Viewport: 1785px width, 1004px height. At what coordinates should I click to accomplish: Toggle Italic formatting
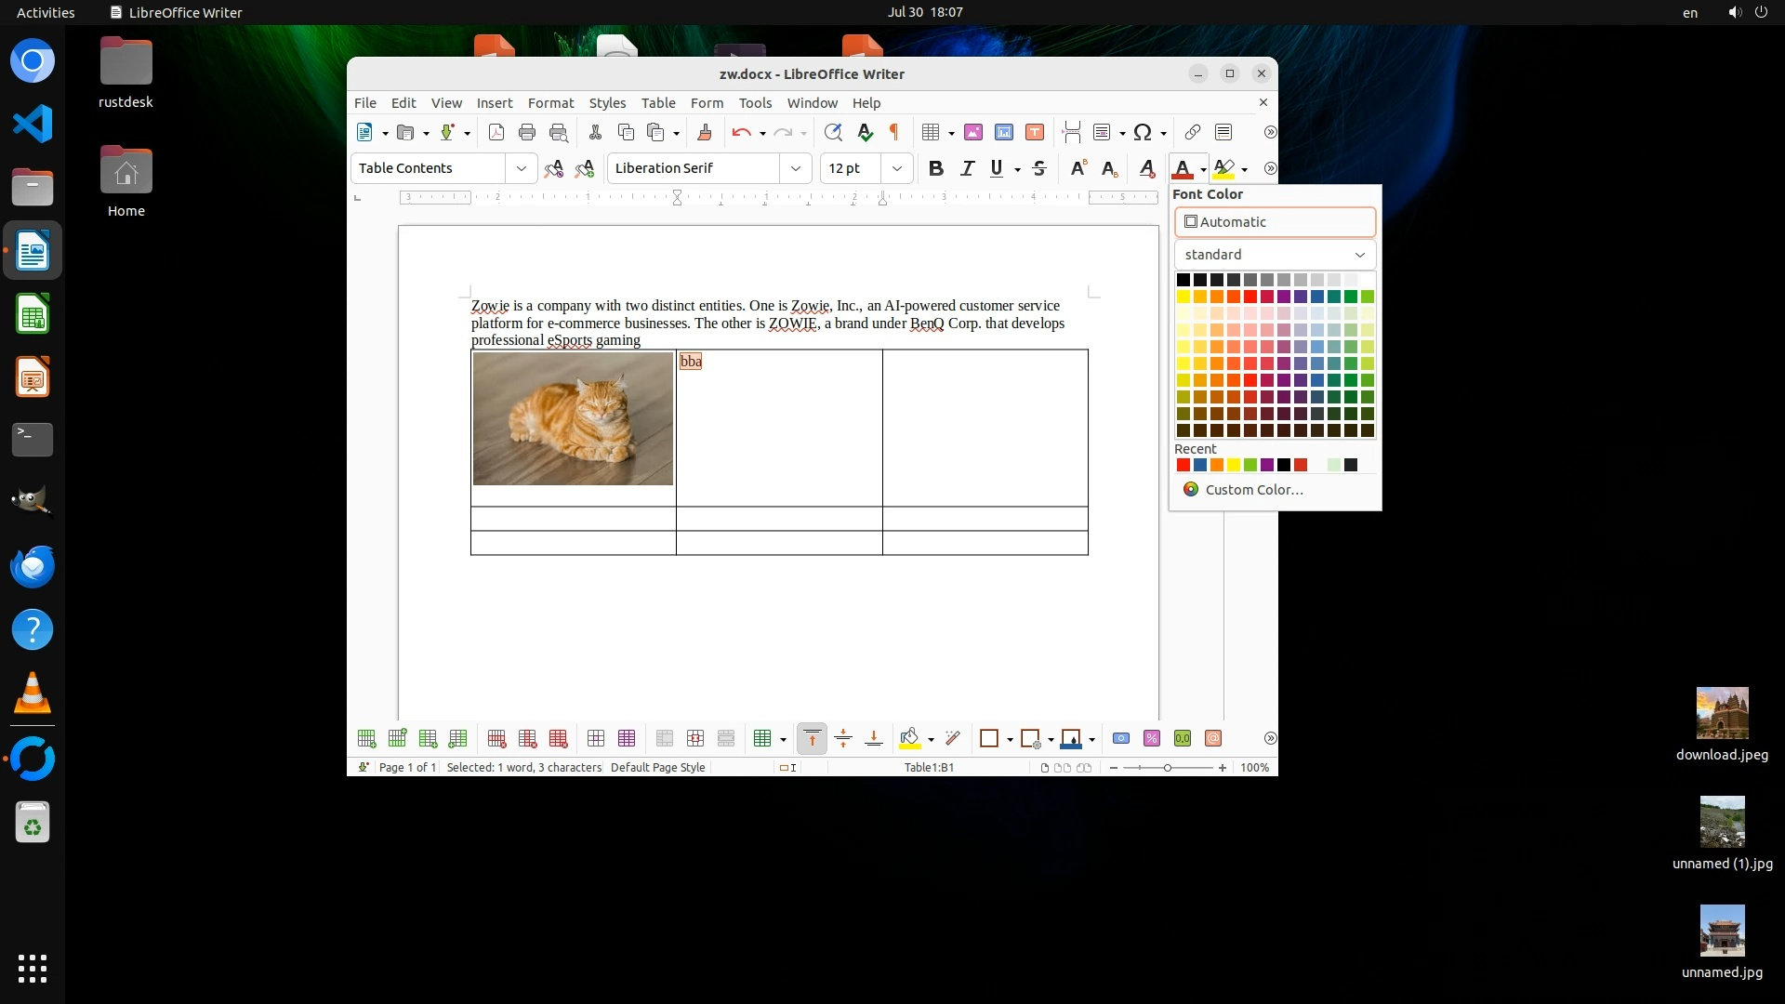[967, 168]
